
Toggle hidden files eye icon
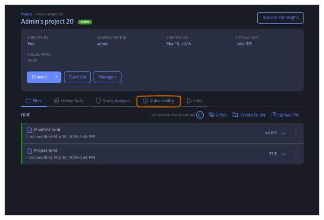pos(212,115)
